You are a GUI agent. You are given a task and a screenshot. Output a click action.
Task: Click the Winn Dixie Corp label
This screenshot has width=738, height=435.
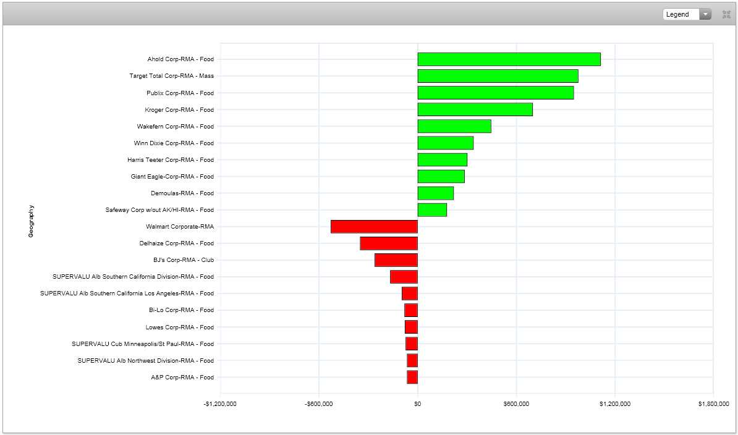click(174, 143)
